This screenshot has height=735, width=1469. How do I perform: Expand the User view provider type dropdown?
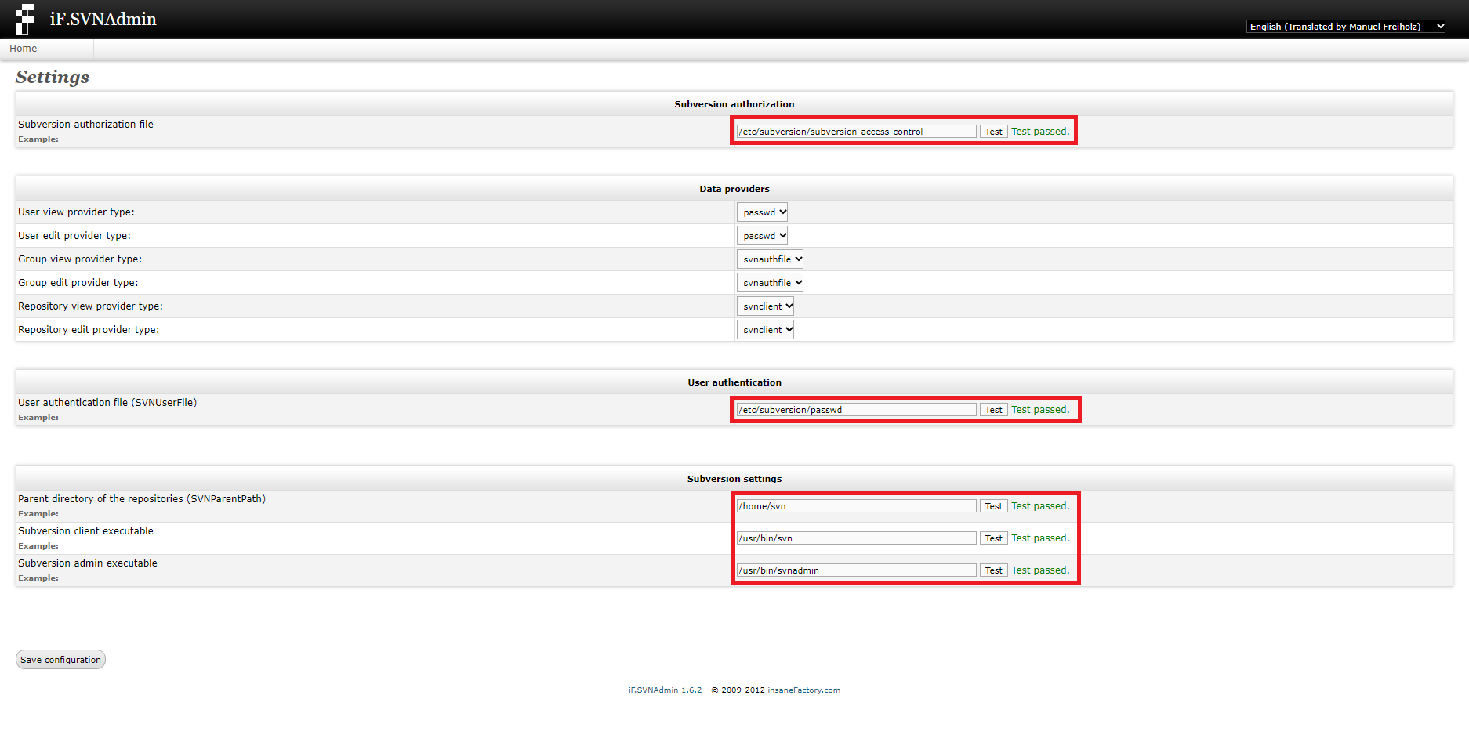click(762, 212)
